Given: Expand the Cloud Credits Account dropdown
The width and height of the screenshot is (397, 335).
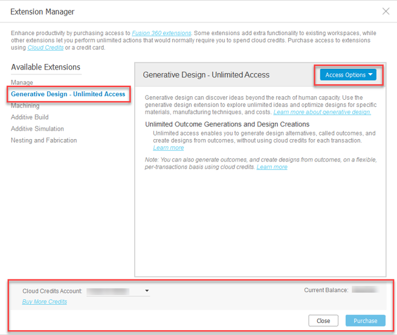Looking at the screenshot, I should (x=118, y=291).
